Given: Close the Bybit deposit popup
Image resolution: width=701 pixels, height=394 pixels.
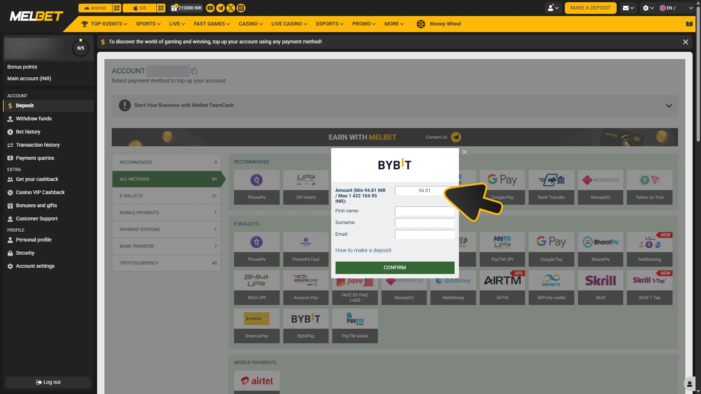Looking at the screenshot, I should [464, 152].
